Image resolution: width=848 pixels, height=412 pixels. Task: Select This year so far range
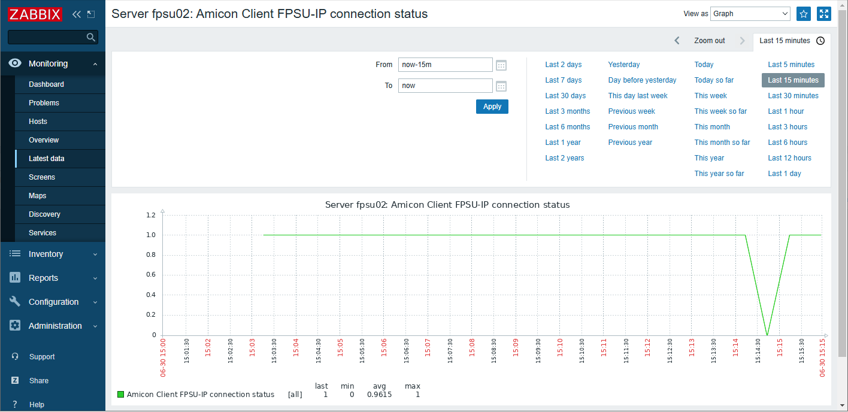click(x=719, y=174)
